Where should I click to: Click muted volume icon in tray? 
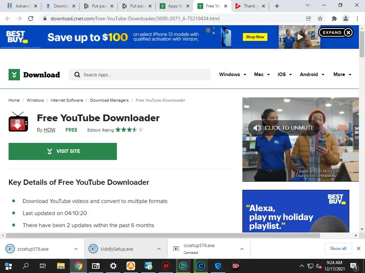(x=319, y=266)
